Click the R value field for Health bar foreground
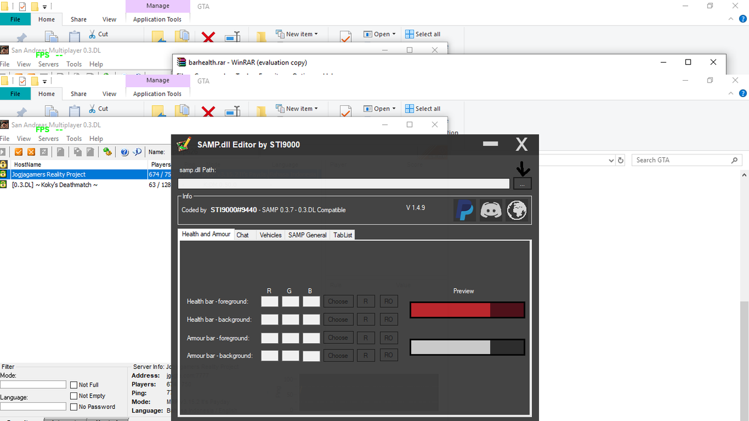 [x=270, y=302]
